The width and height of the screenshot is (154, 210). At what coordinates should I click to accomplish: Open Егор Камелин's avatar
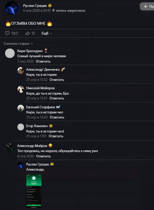(x=21, y=127)
